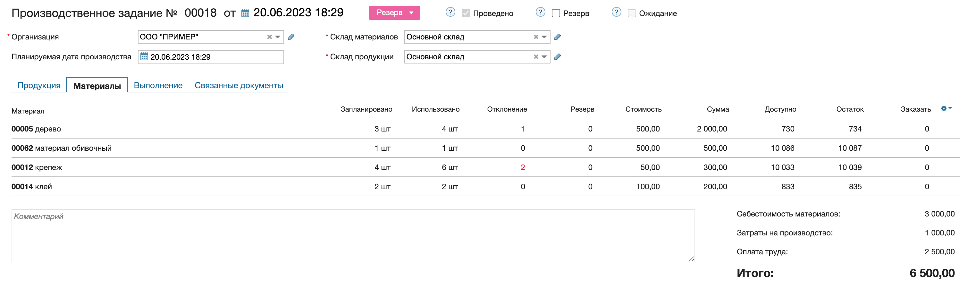The image size is (976, 288).
Task: Click the help question mark beside Ожидание
Action: pos(617,13)
